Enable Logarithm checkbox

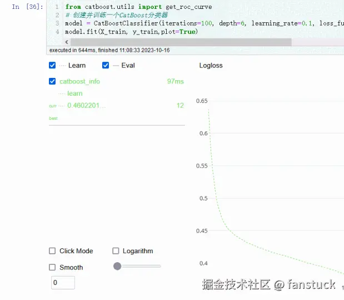(x=116, y=251)
